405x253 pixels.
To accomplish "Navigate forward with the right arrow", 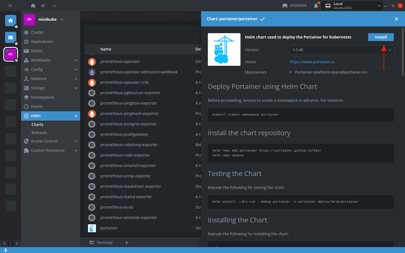I will (x=54, y=6).
